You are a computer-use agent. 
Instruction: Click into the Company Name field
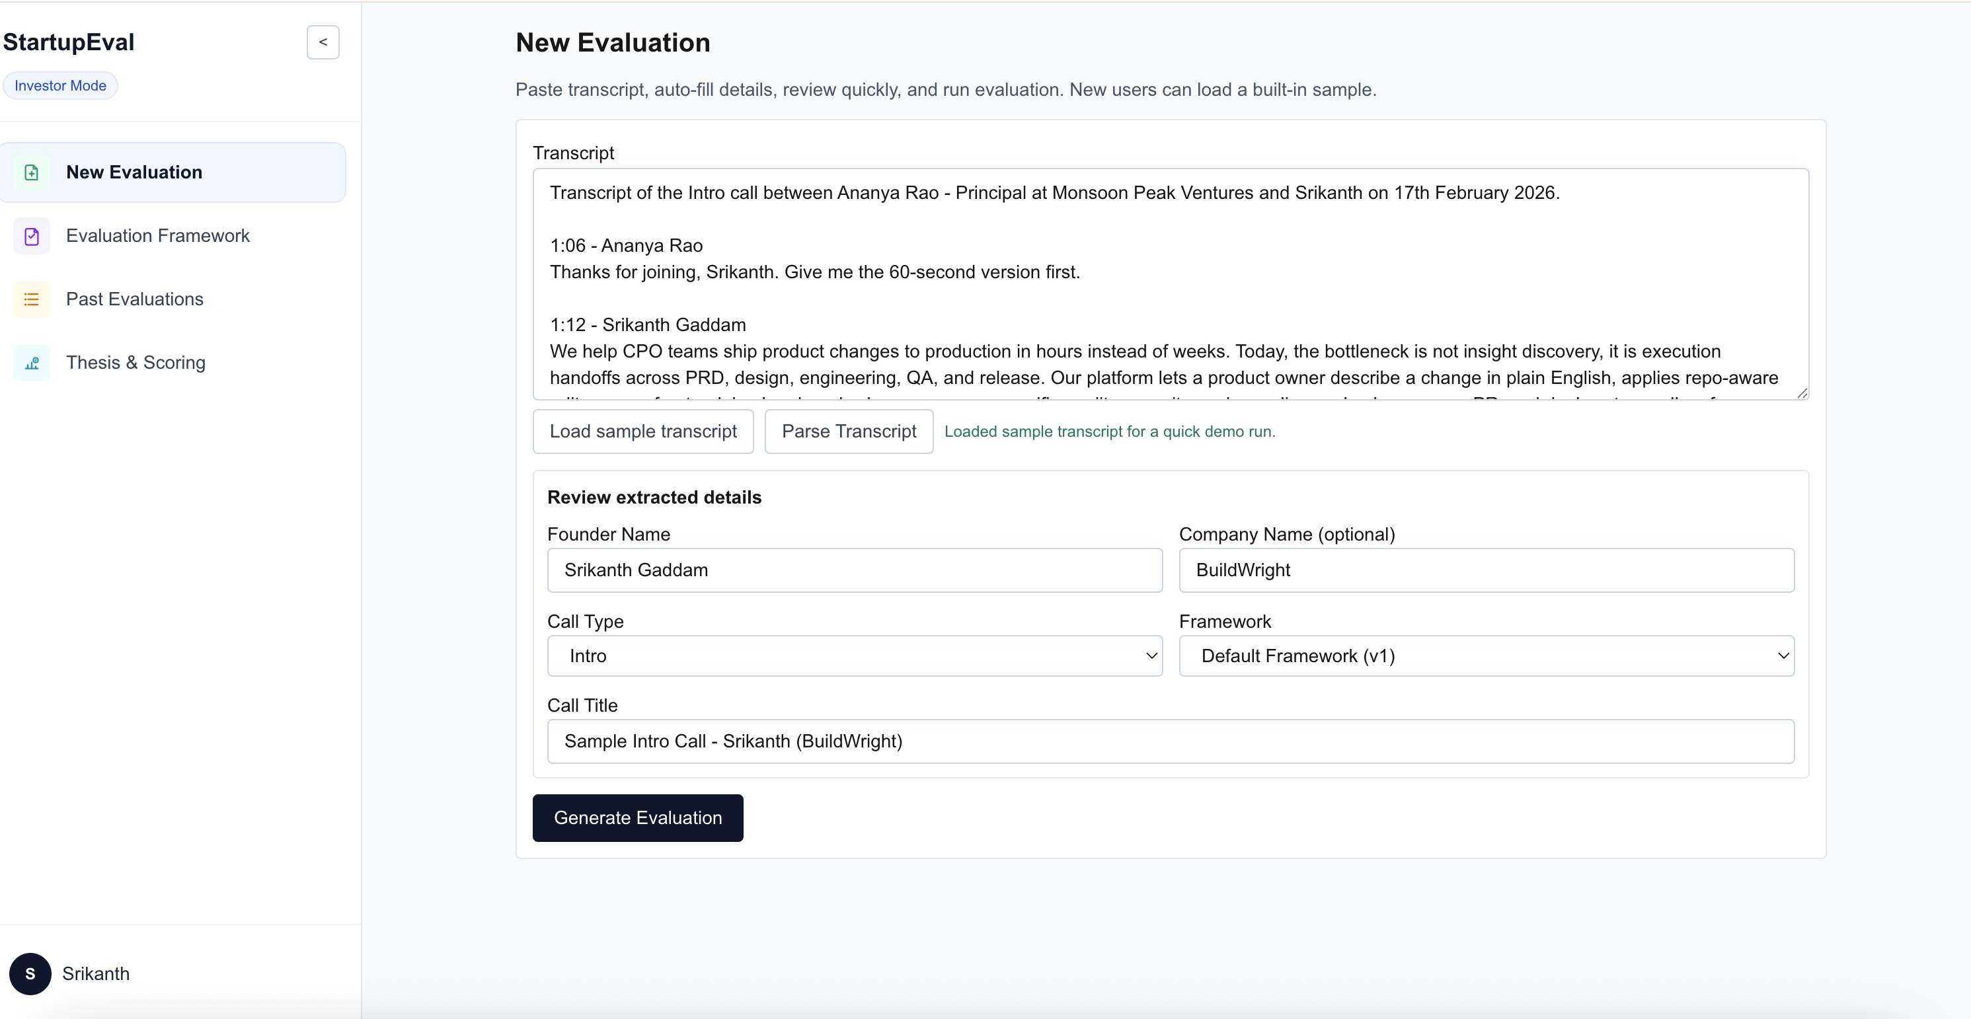pyautogui.click(x=1485, y=570)
